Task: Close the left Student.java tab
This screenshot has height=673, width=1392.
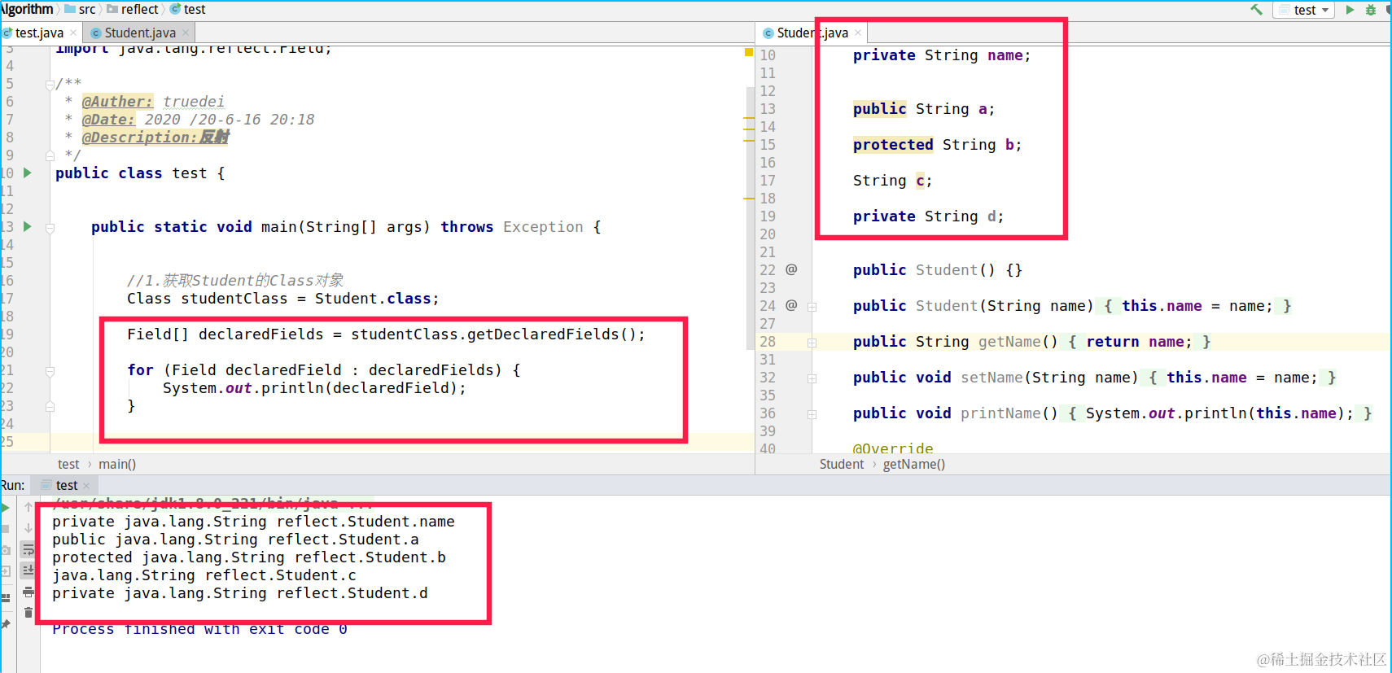Action: click(186, 33)
